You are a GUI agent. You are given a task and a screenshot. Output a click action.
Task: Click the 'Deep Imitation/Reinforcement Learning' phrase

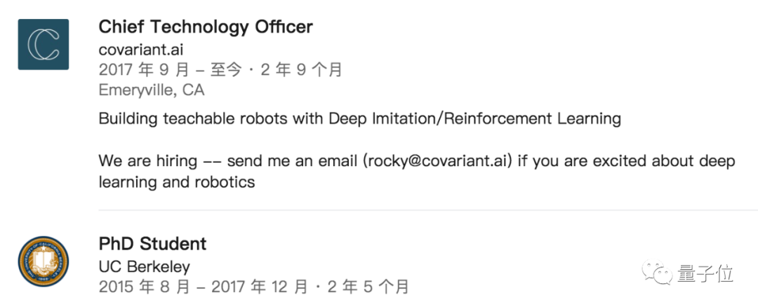tap(474, 118)
